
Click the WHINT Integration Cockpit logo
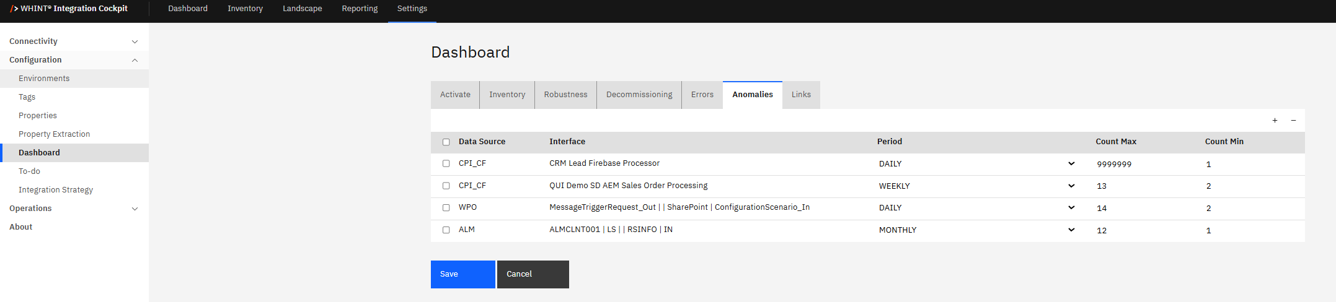(x=69, y=9)
